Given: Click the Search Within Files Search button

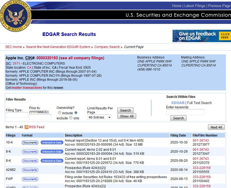Looking at the screenshot, I should pos(178,118).
